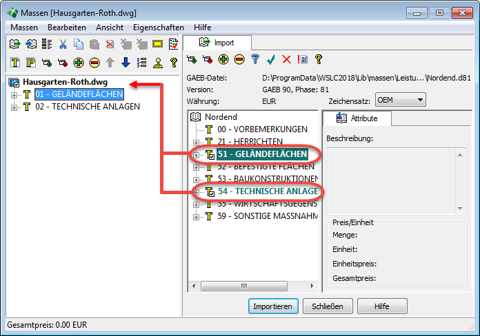This screenshot has height=336, width=480.
Task: Click the red X icon in Import toolbar
Action: tap(286, 60)
